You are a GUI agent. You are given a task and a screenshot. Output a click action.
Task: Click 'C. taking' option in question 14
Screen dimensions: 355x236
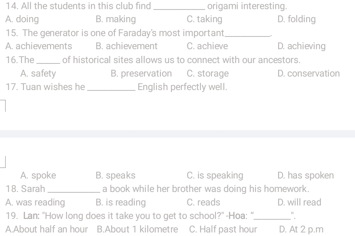[x=204, y=19]
